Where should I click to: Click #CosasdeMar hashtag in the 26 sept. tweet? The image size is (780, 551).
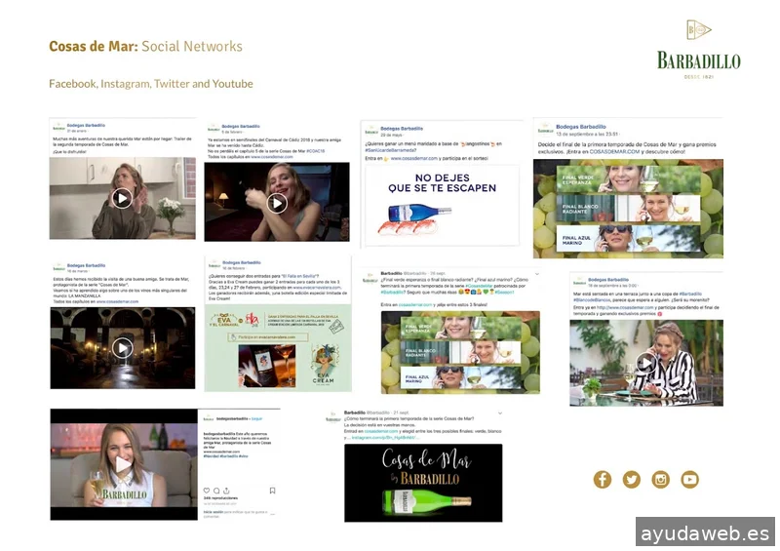(479, 286)
